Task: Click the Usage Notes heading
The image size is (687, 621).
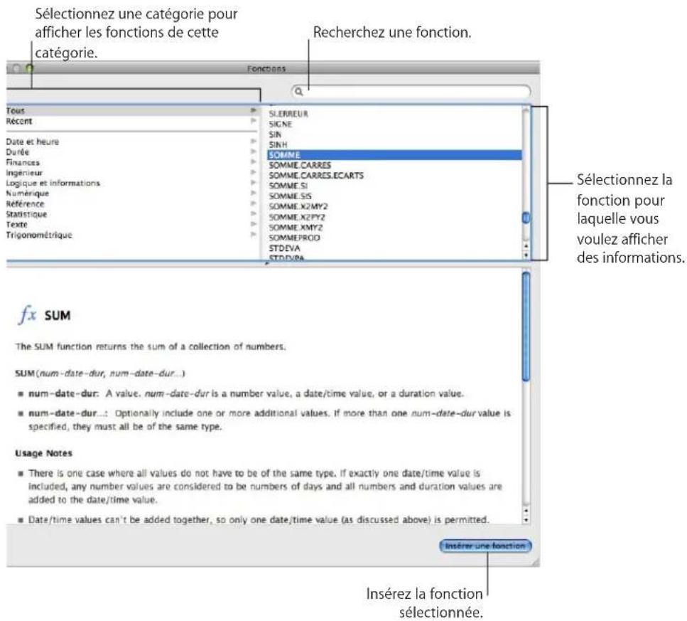Action: point(44,453)
